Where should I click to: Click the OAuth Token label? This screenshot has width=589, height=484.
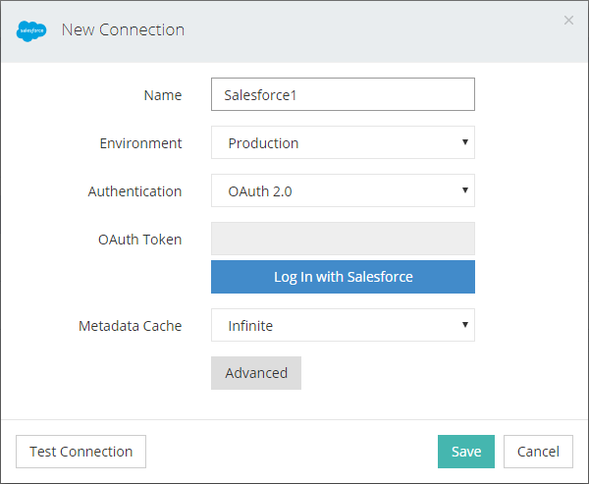[x=140, y=240]
